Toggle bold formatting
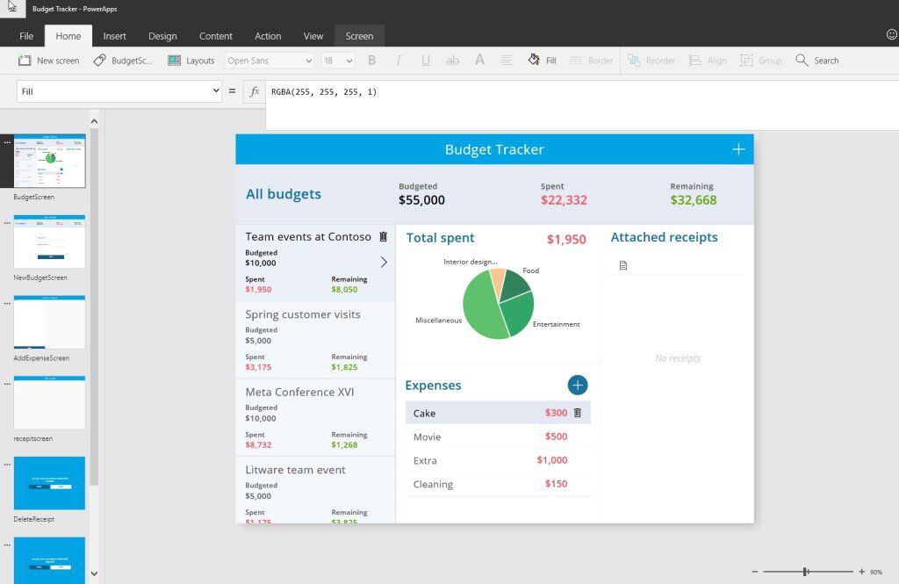The width and height of the screenshot is (899, 584). [x=371, y=61]
